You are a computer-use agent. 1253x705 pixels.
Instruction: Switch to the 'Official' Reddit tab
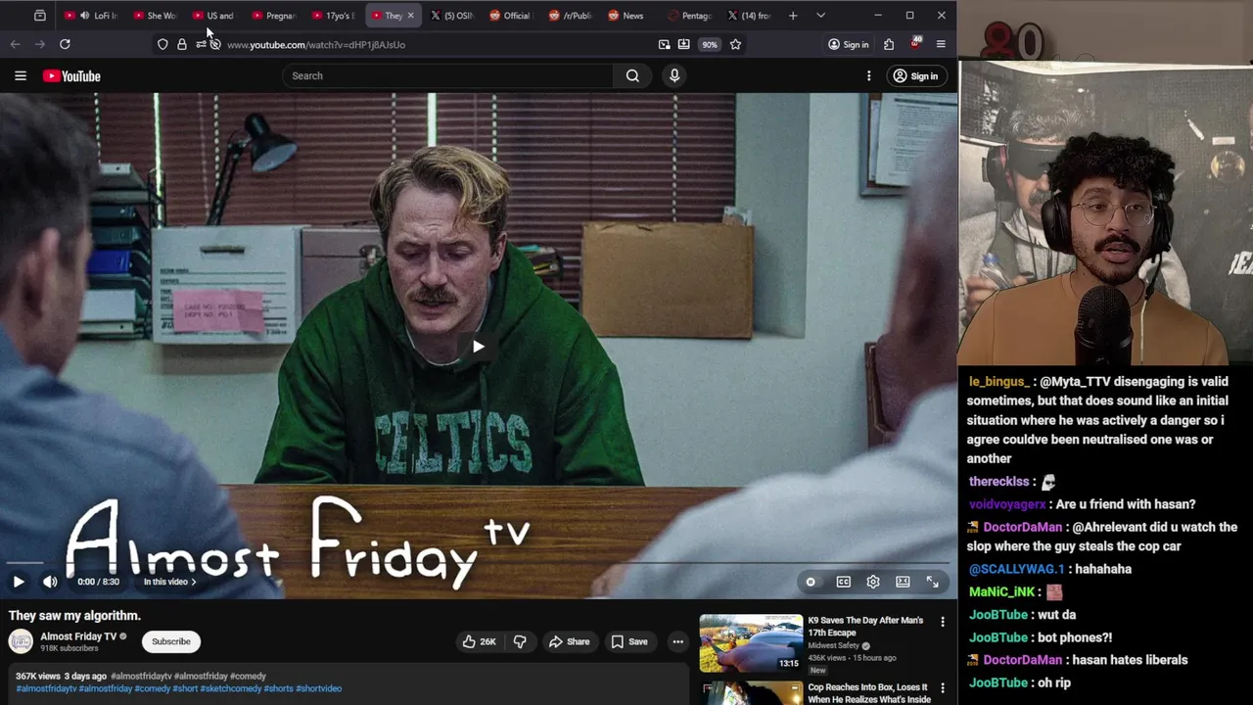pyautogui.click(x=509, y=16)
